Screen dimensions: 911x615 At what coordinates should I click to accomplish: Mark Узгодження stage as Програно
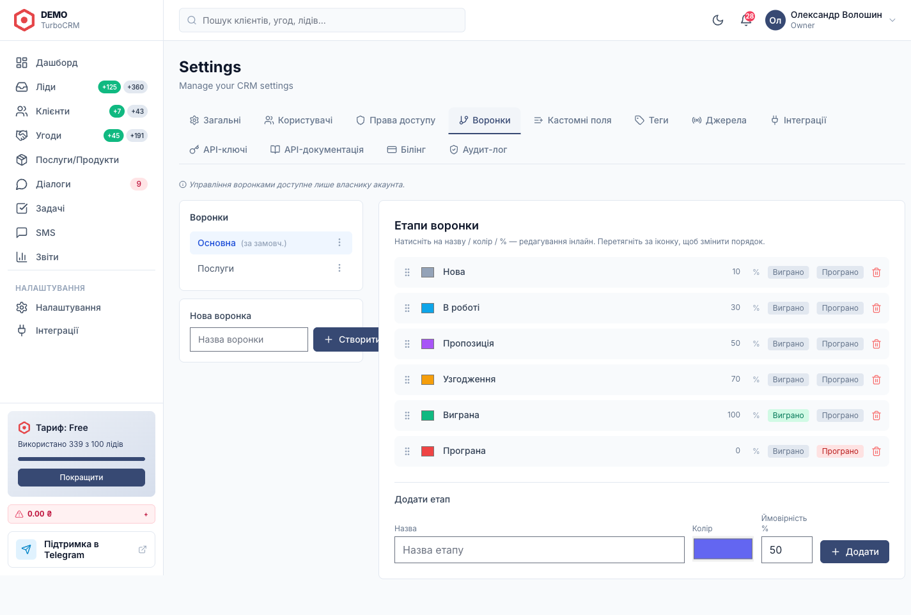click(x=840, y=380)
